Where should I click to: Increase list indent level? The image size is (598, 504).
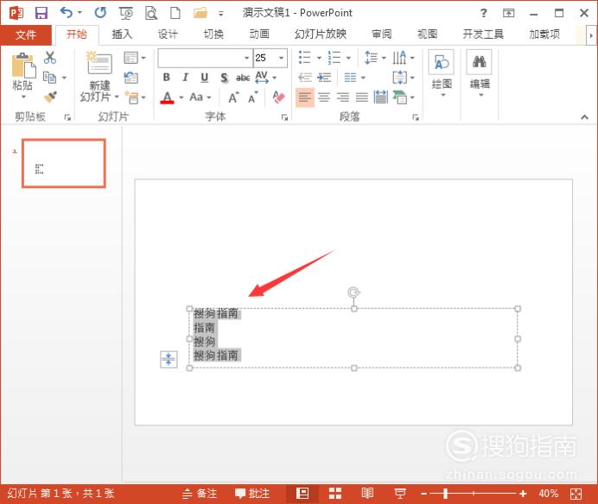point(324,78)
